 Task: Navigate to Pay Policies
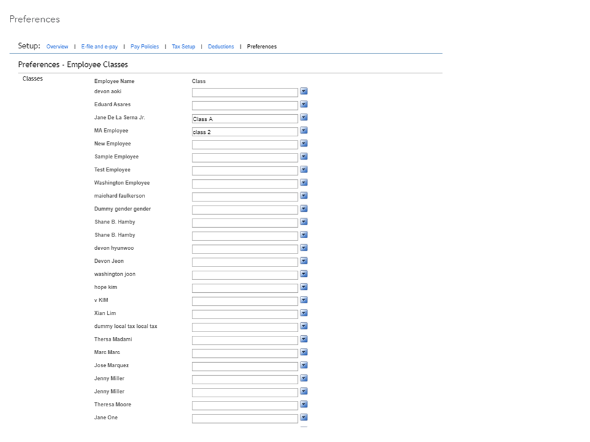[x=144, y=47]
